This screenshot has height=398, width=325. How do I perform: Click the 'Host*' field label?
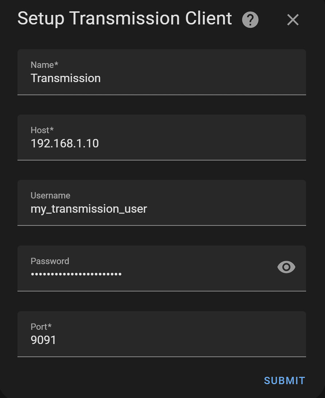click(x=42, y=130)
